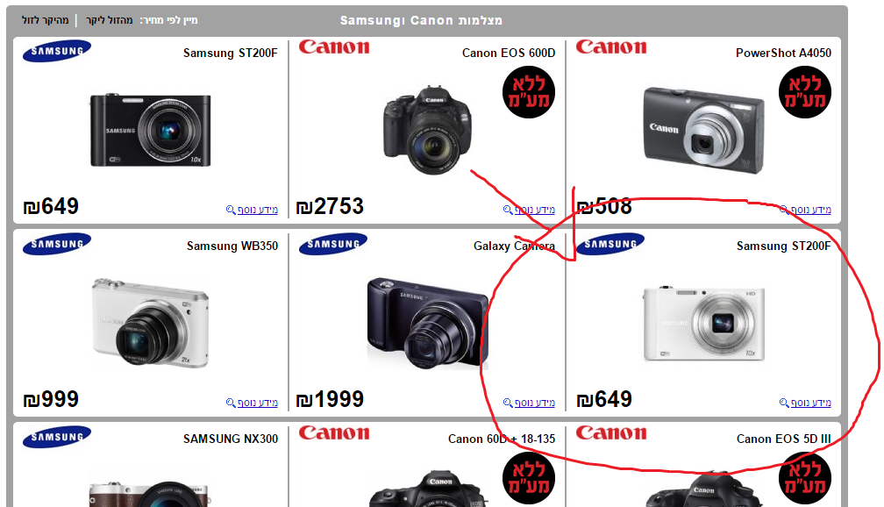Click the Samsung logo above ST200F black camera

tap(56, 51)
